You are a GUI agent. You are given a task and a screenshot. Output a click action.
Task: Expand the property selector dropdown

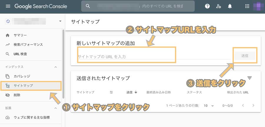[60, 21]
